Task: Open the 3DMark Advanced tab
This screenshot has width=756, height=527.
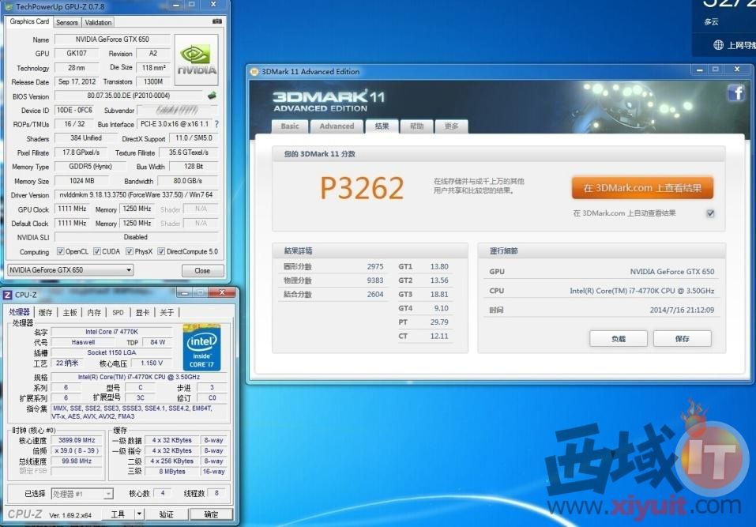Action: click(x=337, y=126)
